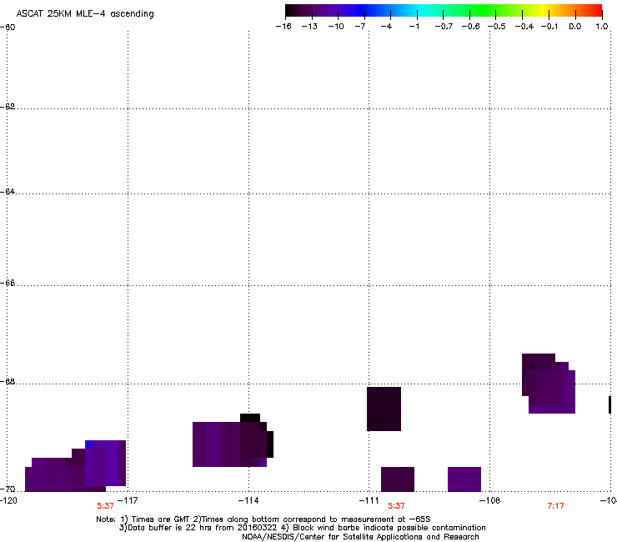Click the '-68' latitude axis label
The height and width of the screenshot is (542, 617).
click(8, 381)
